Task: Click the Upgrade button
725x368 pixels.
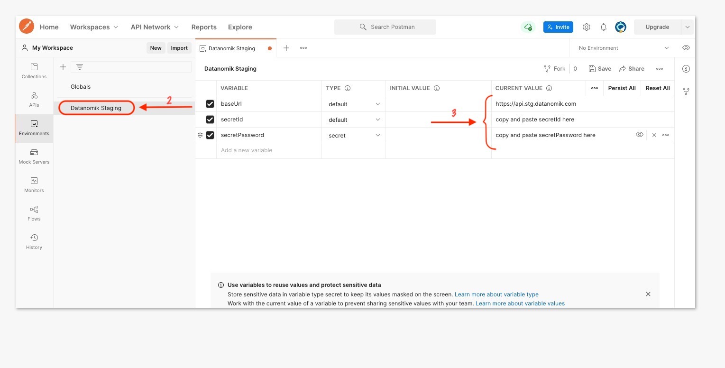Action: tap(657, 27)
